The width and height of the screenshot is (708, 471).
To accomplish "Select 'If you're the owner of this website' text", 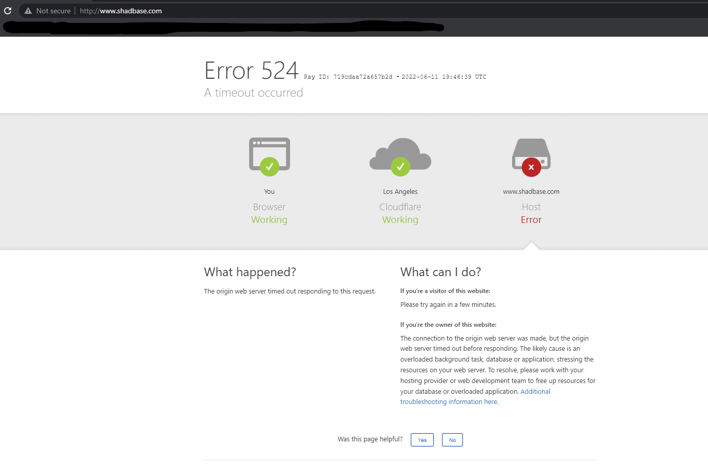I will coord(448,325).
